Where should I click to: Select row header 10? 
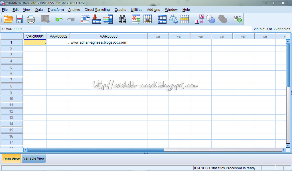click(11, 99)
